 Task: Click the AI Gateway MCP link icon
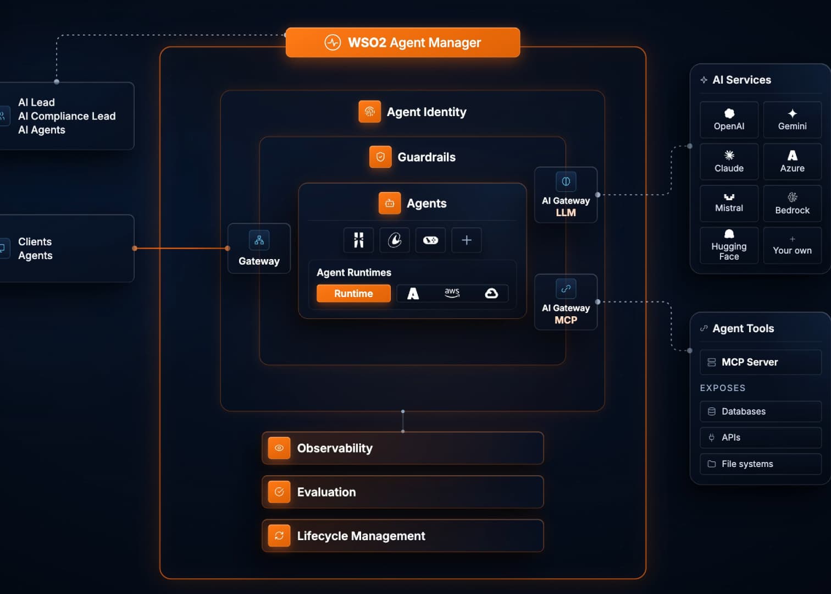tap(566, 289)
